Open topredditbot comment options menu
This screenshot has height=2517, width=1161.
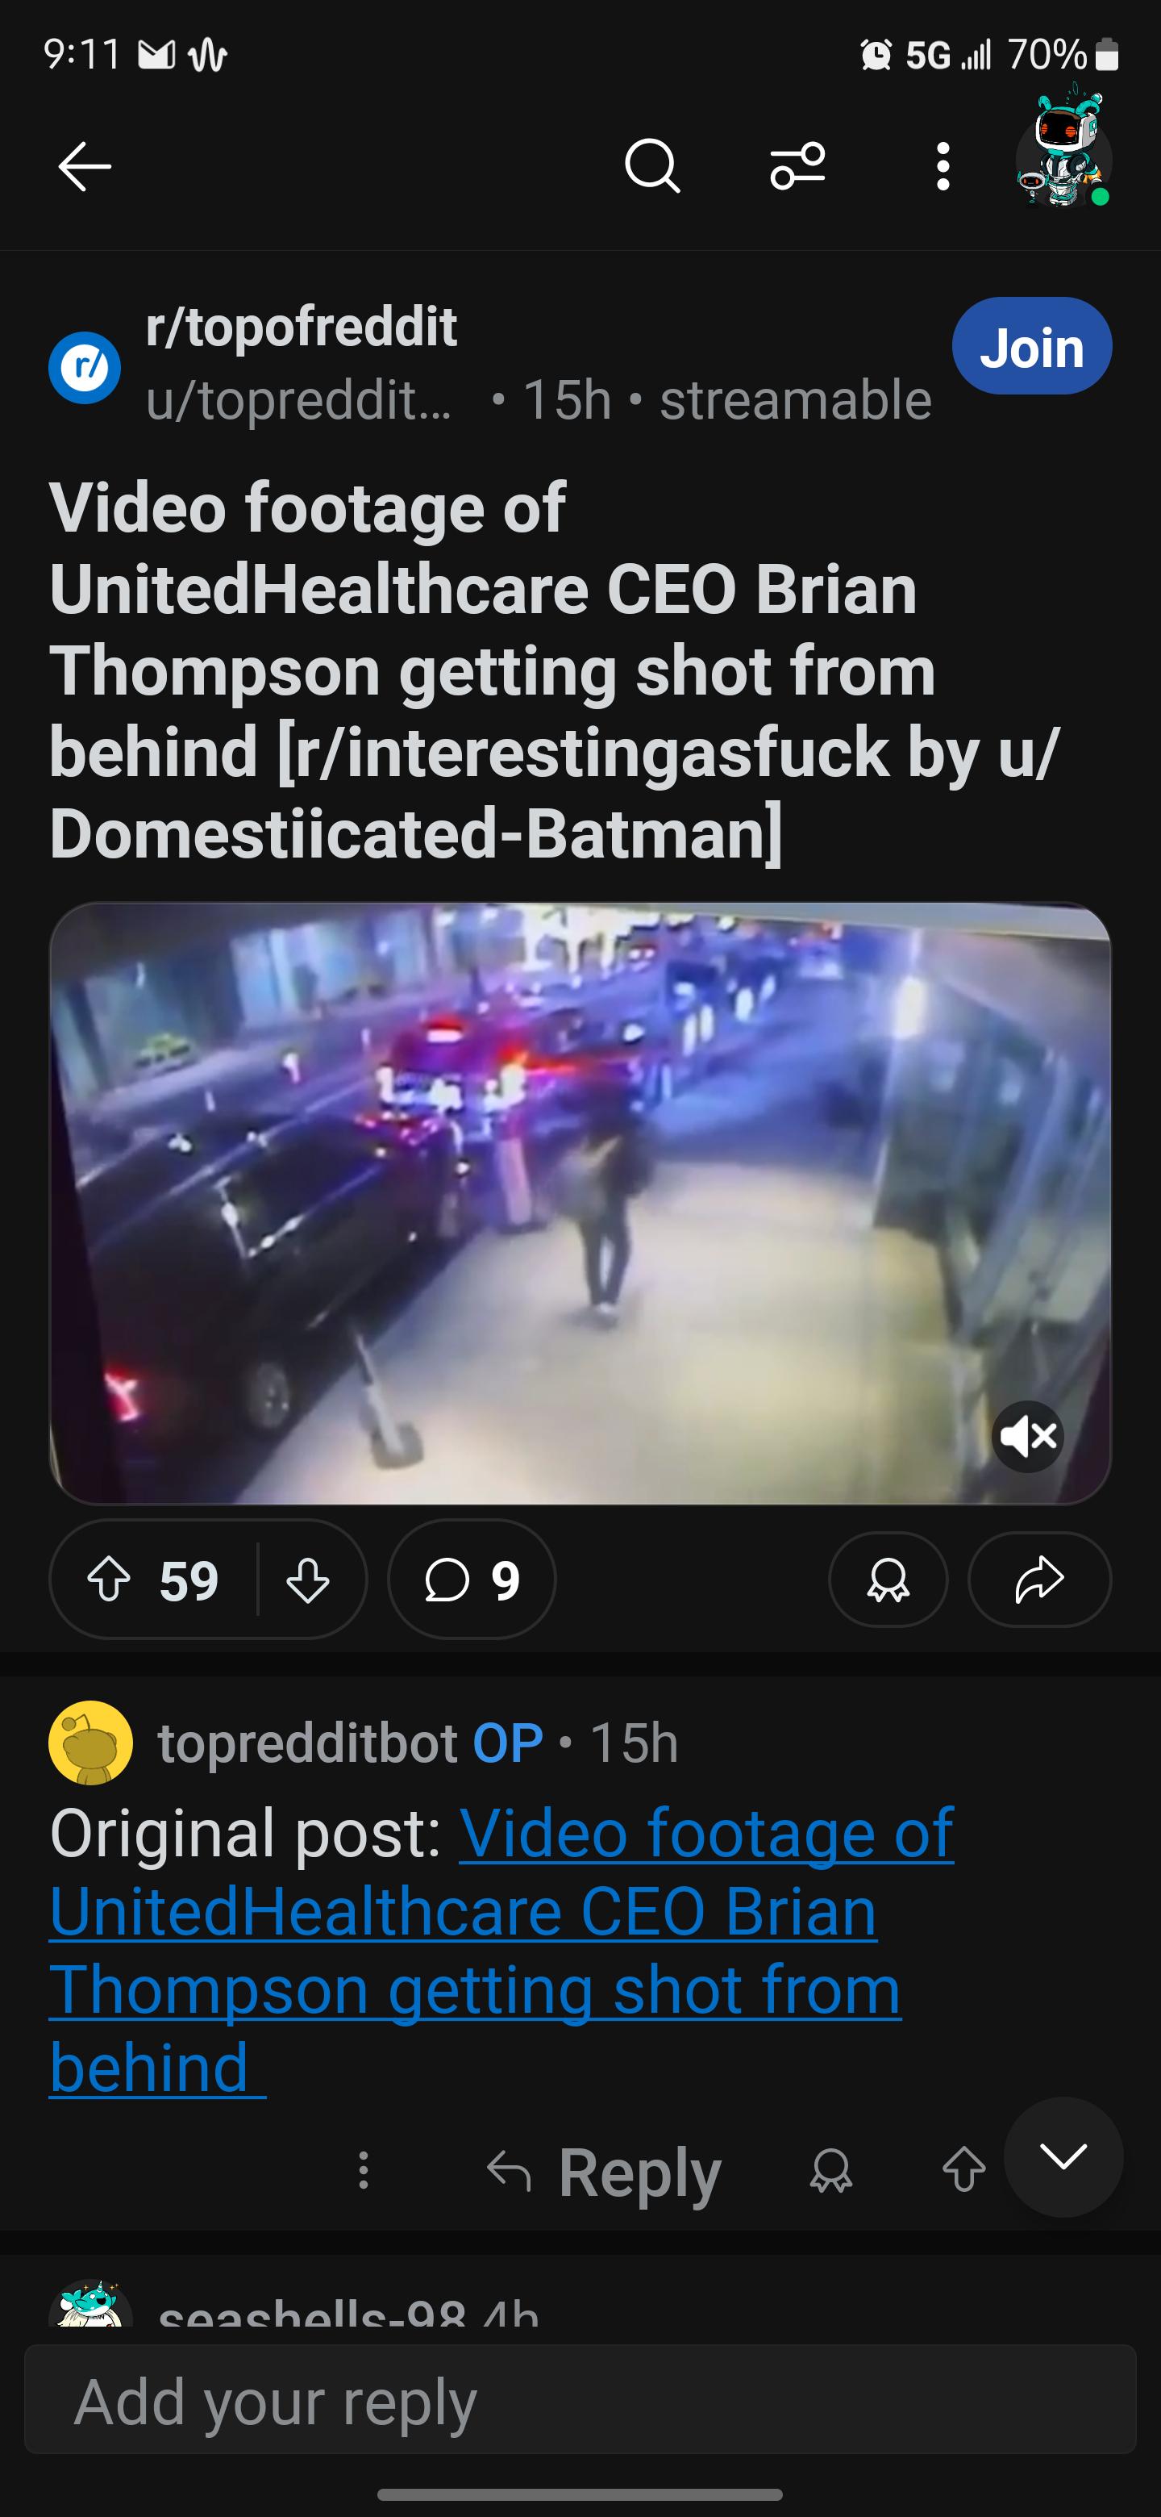[364, 2170]
